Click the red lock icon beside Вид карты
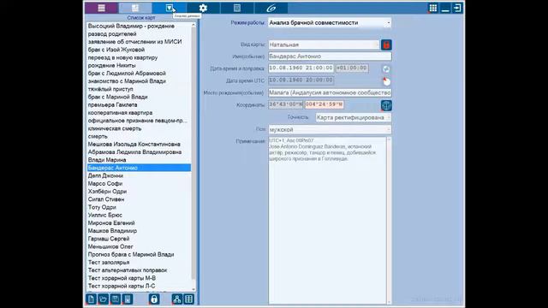 coord(386,44)
